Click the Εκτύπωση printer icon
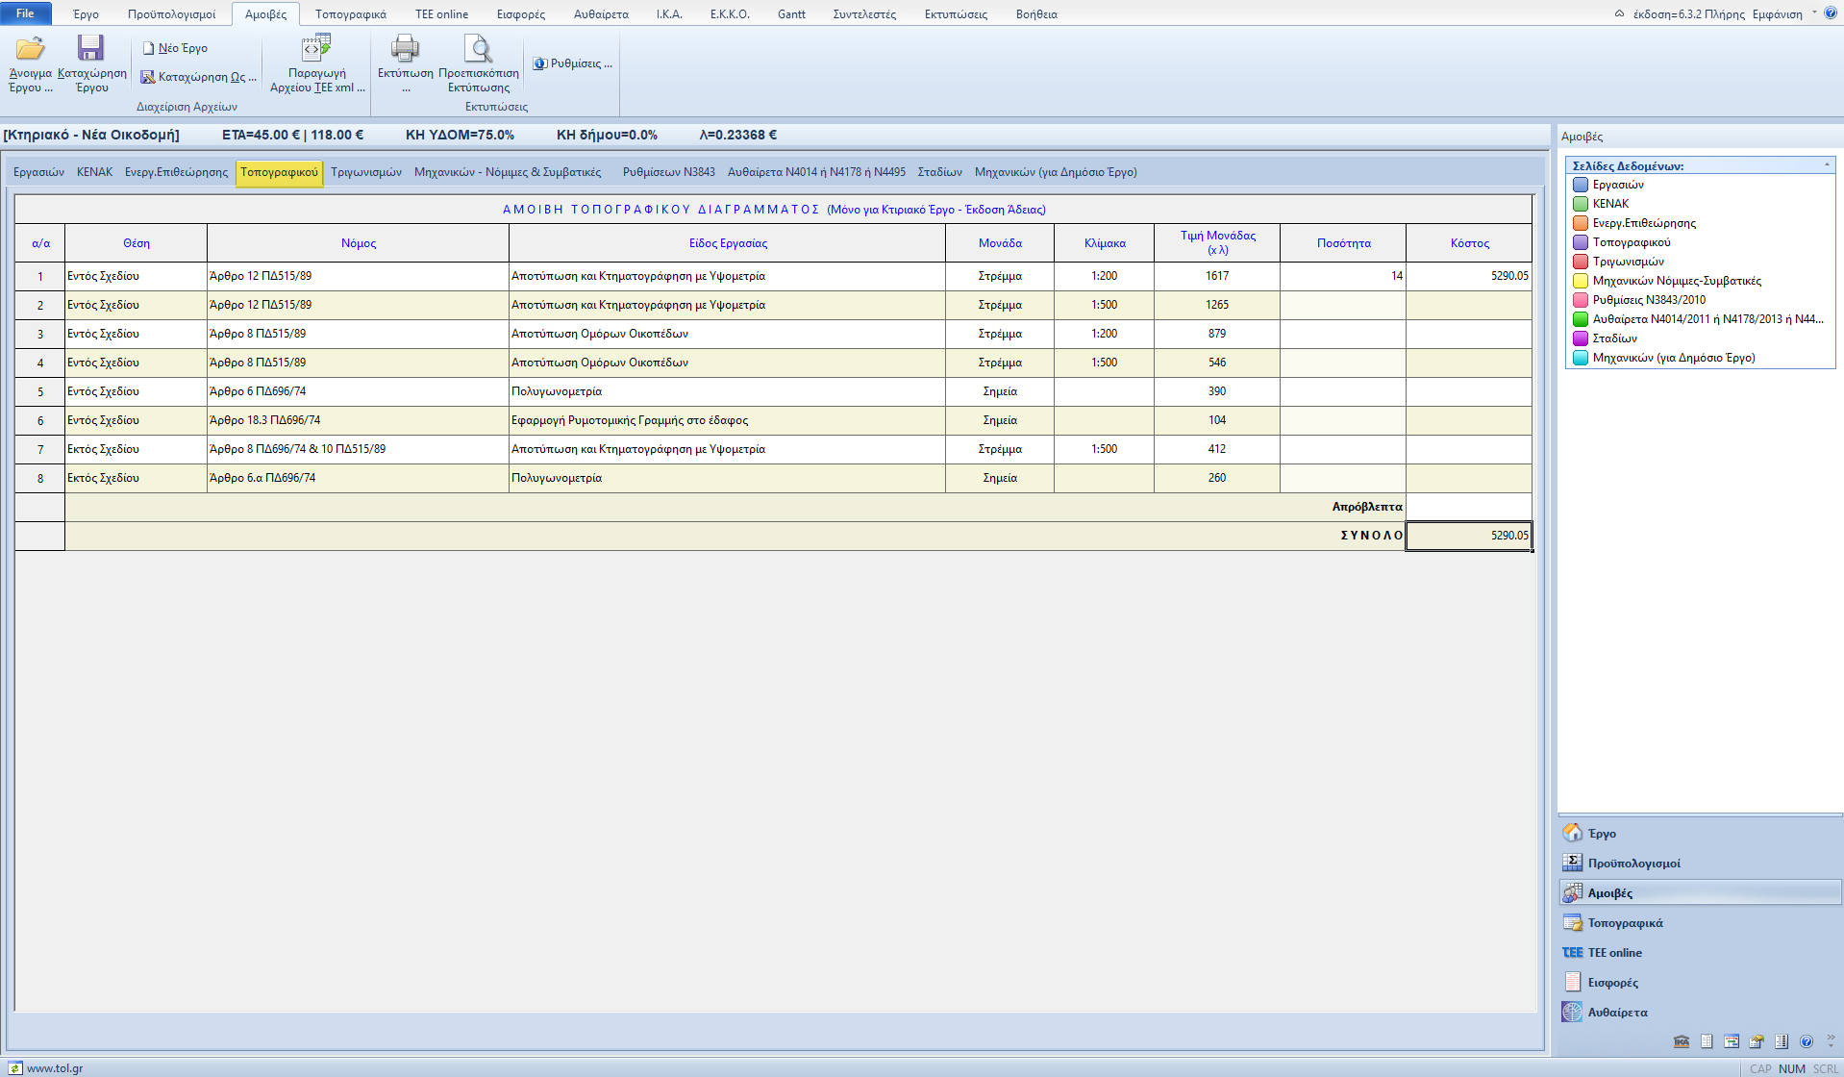 point(405,48)
